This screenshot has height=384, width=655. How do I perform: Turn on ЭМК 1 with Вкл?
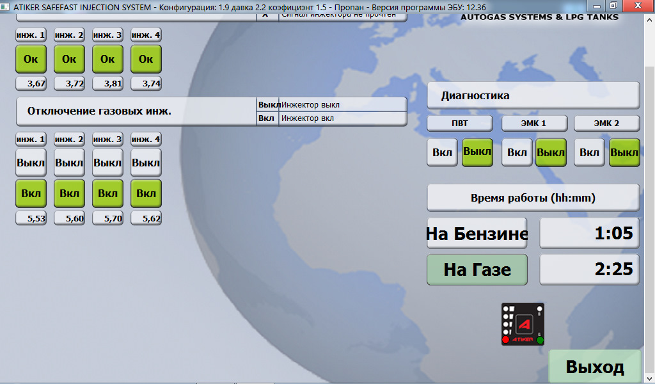[516, 152]
